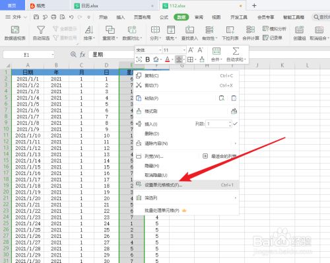330x263 pixels.
Task: Insert a Drop-down List (下拉列表)
Action: click(230, 32)
